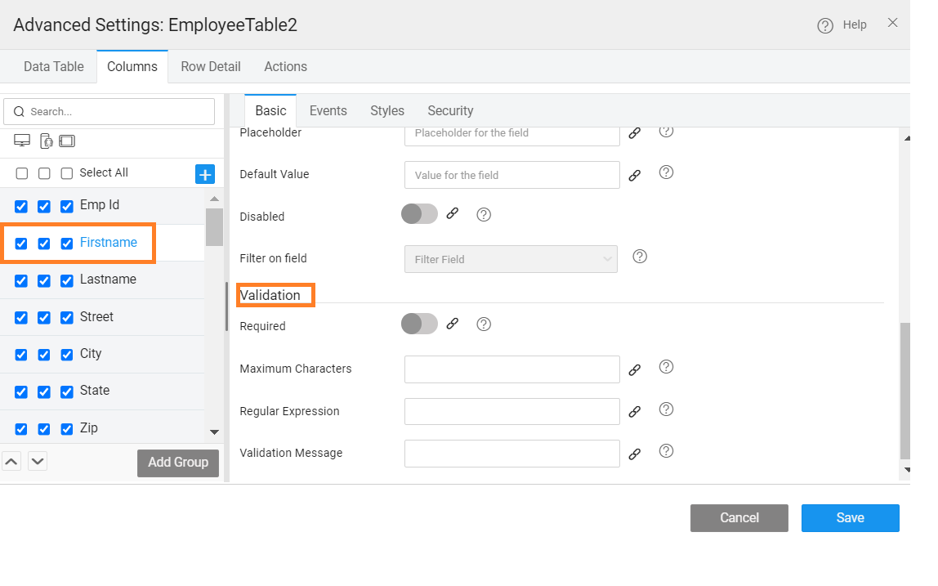Click bind icon beside Maximum Characters field

coord(634,369)
